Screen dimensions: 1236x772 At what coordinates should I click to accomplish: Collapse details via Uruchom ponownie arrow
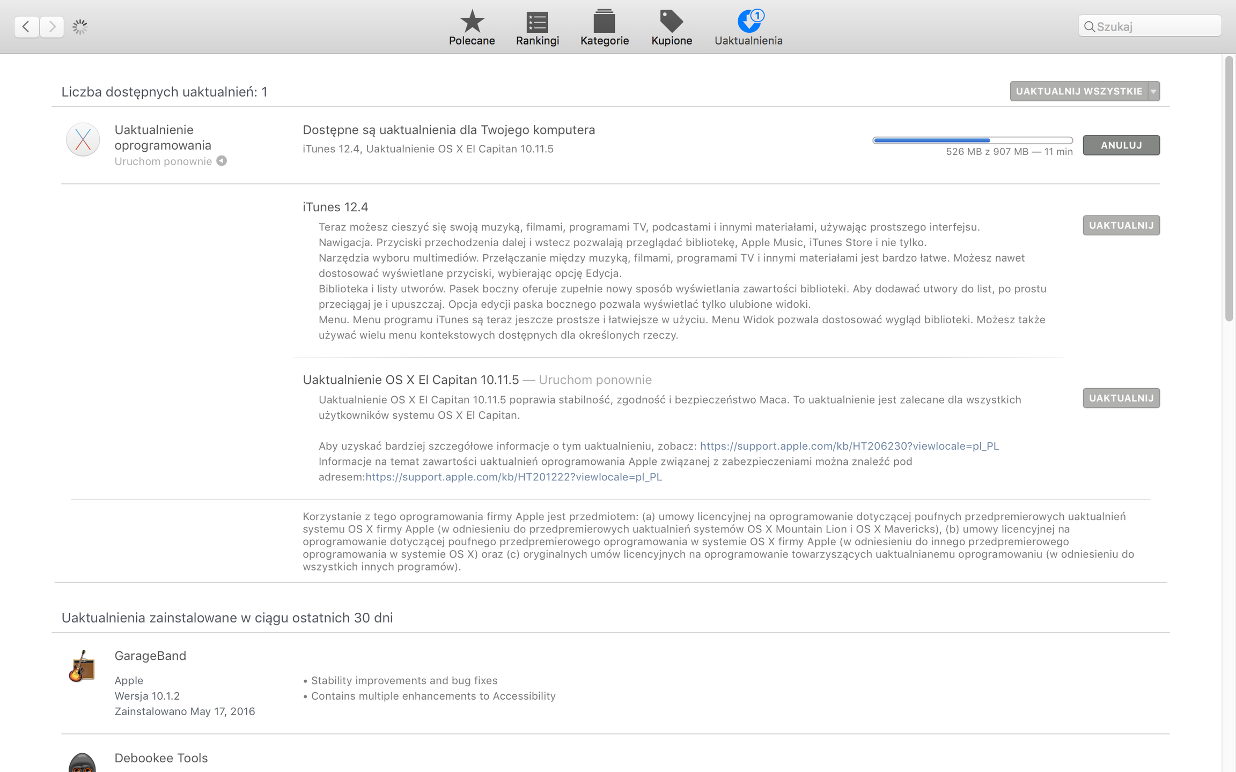[x=222, y=161]
